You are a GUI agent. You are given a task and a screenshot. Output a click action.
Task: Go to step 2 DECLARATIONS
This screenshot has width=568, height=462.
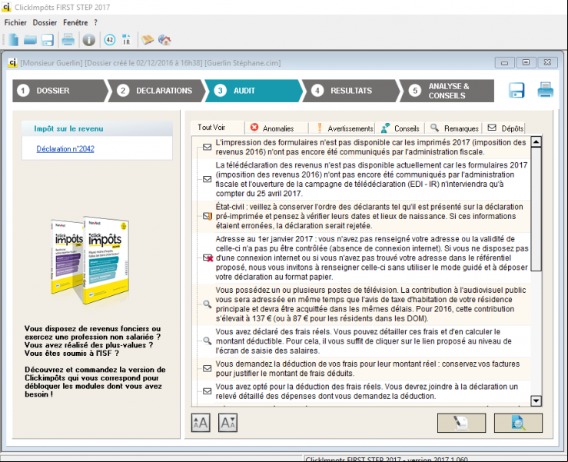[x=157, y=91]
